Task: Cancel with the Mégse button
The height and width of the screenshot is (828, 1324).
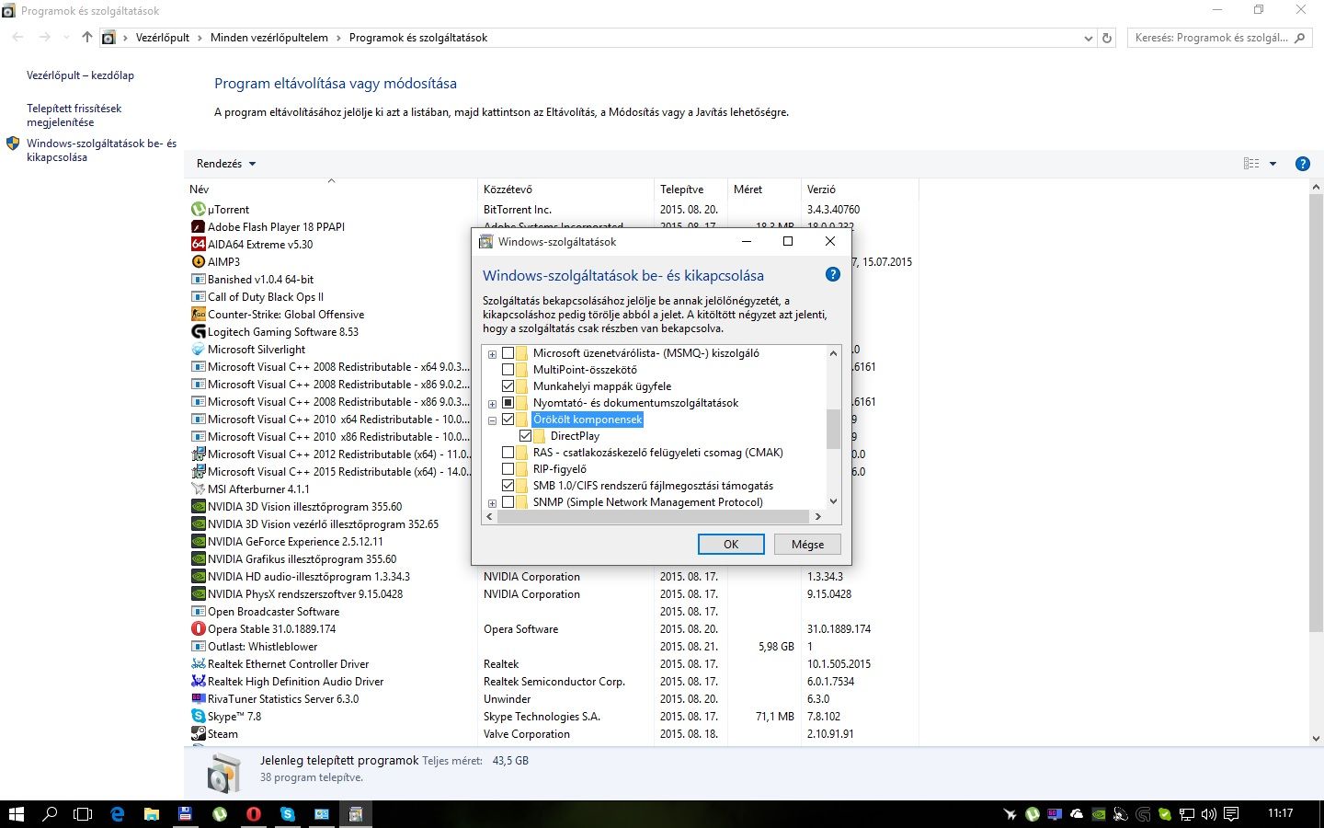Action: click(807, 545)
